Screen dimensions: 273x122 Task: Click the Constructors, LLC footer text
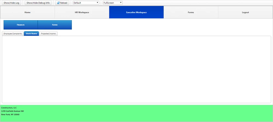pos(9,108)
